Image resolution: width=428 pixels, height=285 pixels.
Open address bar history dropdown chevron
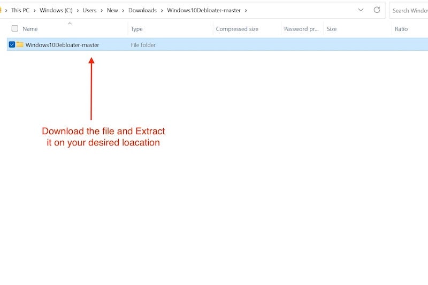[361, 10]
